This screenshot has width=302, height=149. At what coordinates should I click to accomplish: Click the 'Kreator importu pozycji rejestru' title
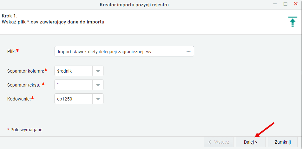[134, 5]
